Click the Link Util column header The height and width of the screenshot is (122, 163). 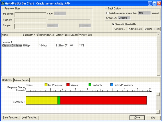click(x=74, y=35)
